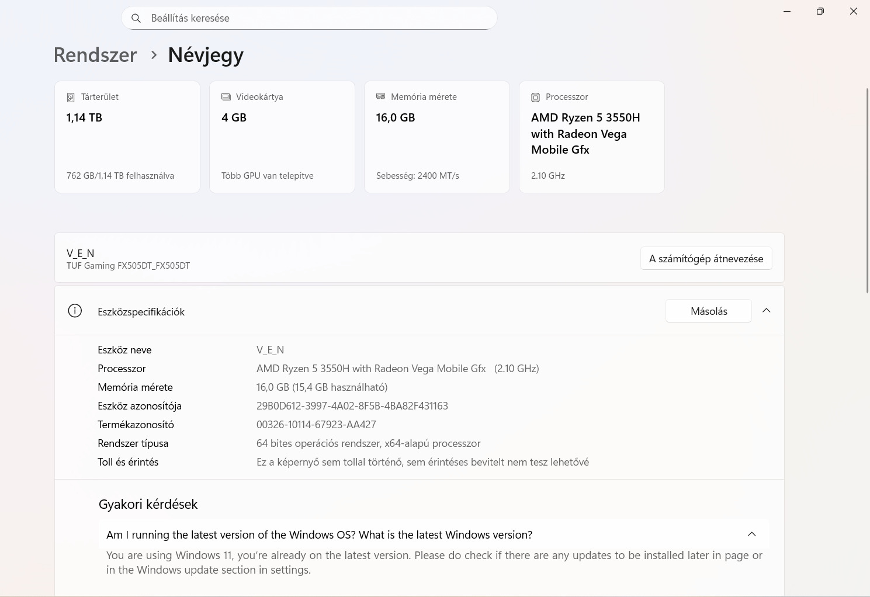This screenshot has height=597, width=870.
Task: Click the breadcrumb chevron separator
Action: [154, 55]
